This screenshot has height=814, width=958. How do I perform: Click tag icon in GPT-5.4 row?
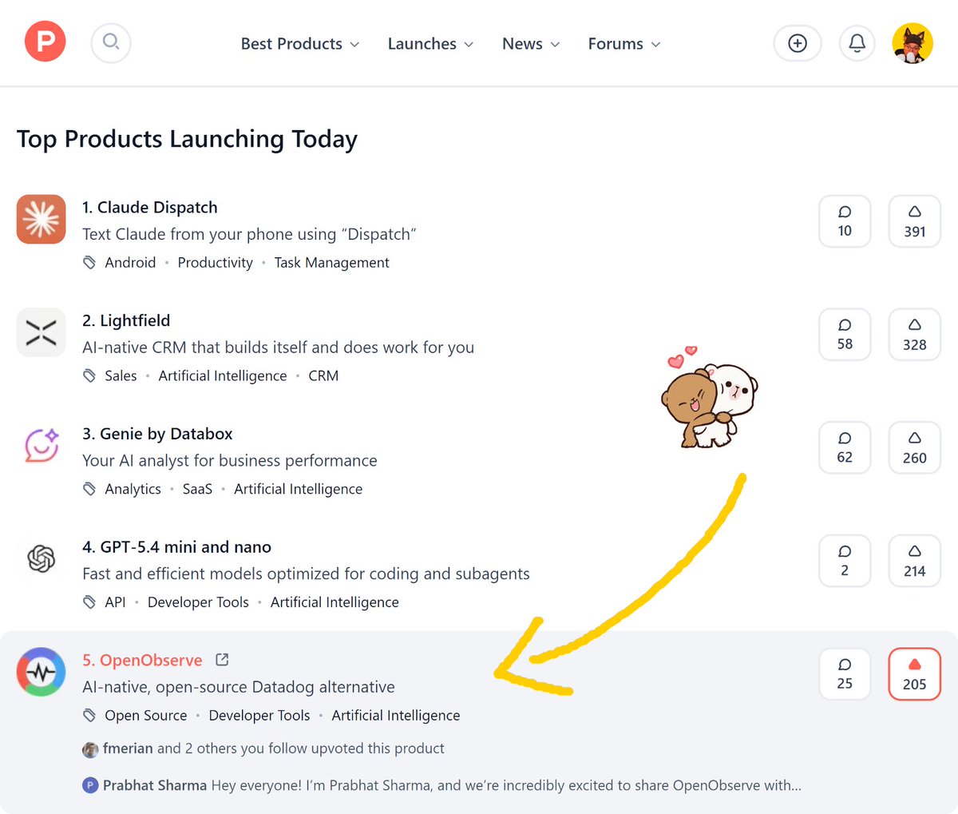(89, 602)
